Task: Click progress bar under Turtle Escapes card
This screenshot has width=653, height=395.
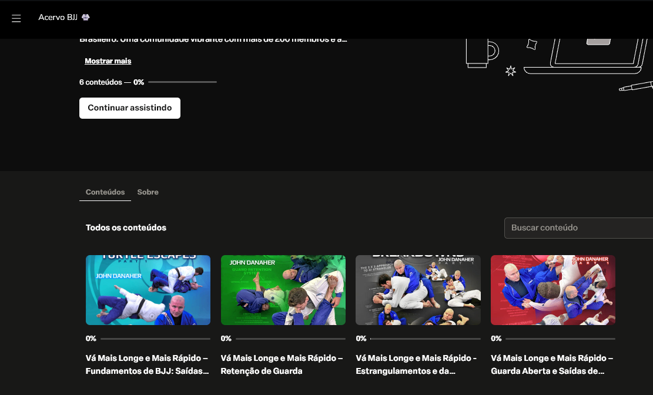Action: [x=155, y=339]
